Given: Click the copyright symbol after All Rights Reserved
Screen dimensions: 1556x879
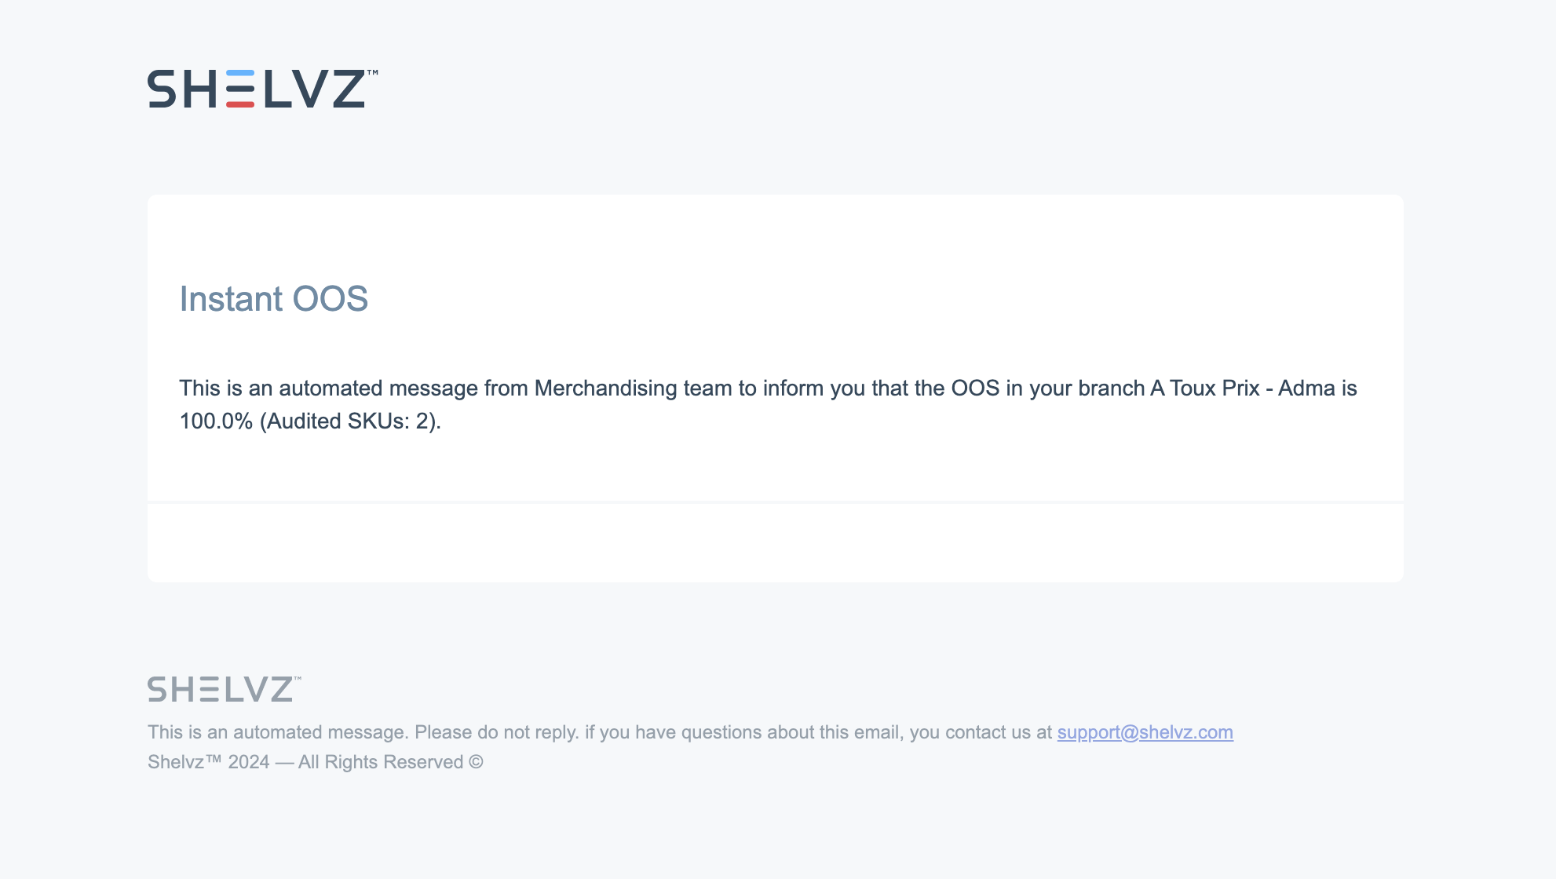Looking at the screenshot, I should click(x=476, y=762).
